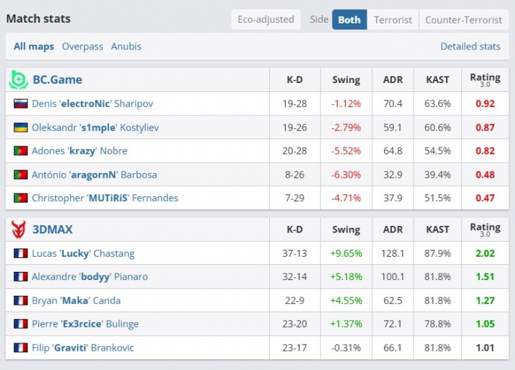Click the 3DMAX team name link

tap(52, 229)
